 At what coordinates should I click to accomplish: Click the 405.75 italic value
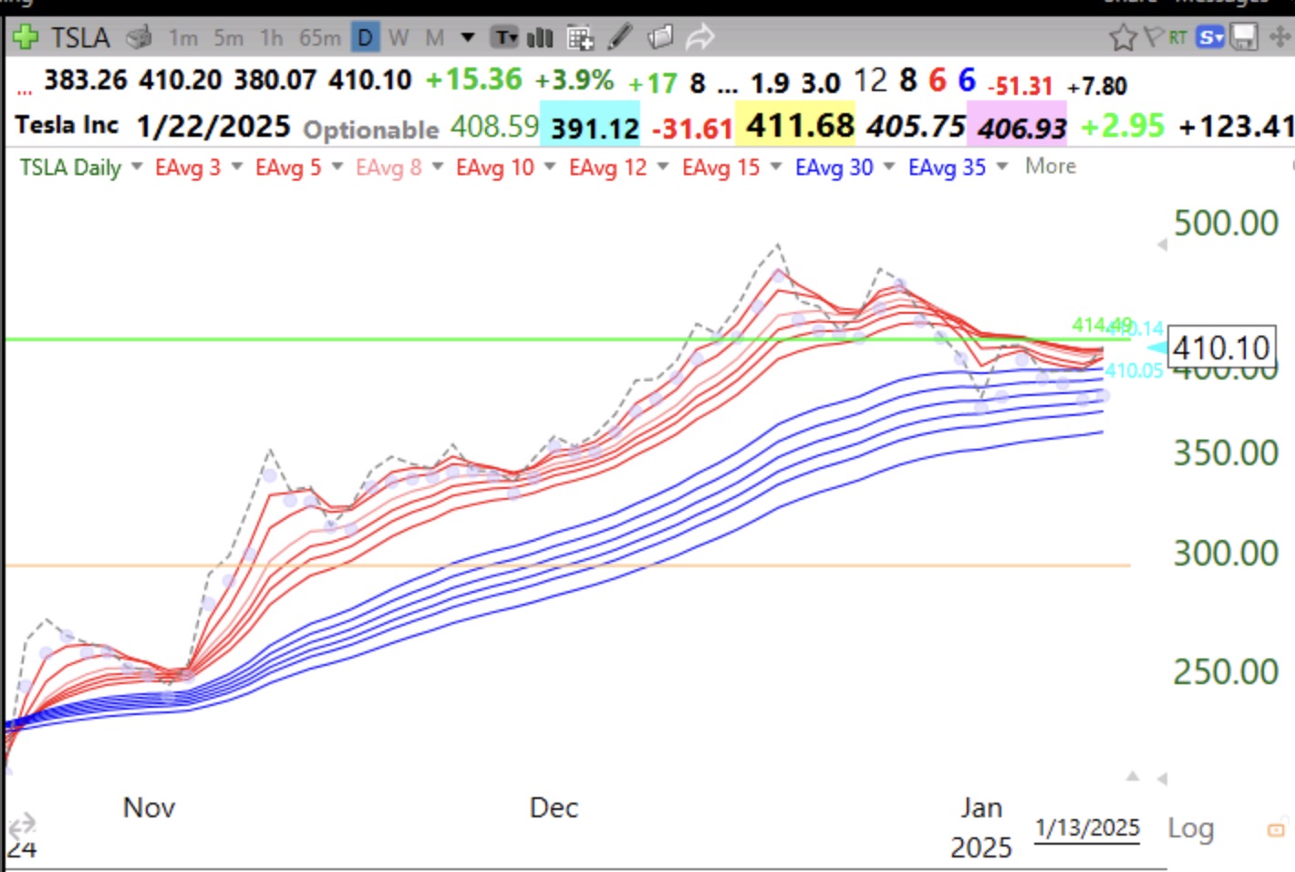tap(916, 126)
